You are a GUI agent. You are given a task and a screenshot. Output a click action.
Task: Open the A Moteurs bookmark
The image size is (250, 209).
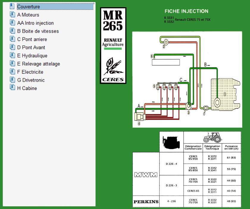tap(28, 15)
